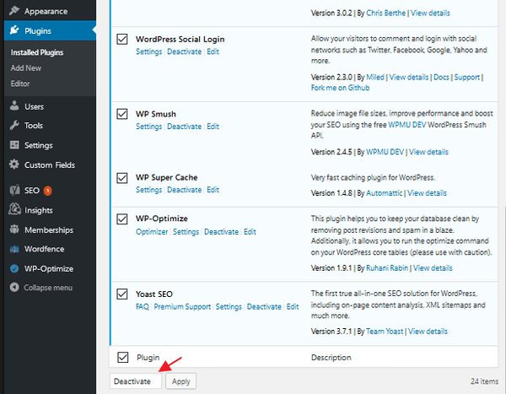
Task: Click the Wordfence shield icon
Action: (14, 249)
